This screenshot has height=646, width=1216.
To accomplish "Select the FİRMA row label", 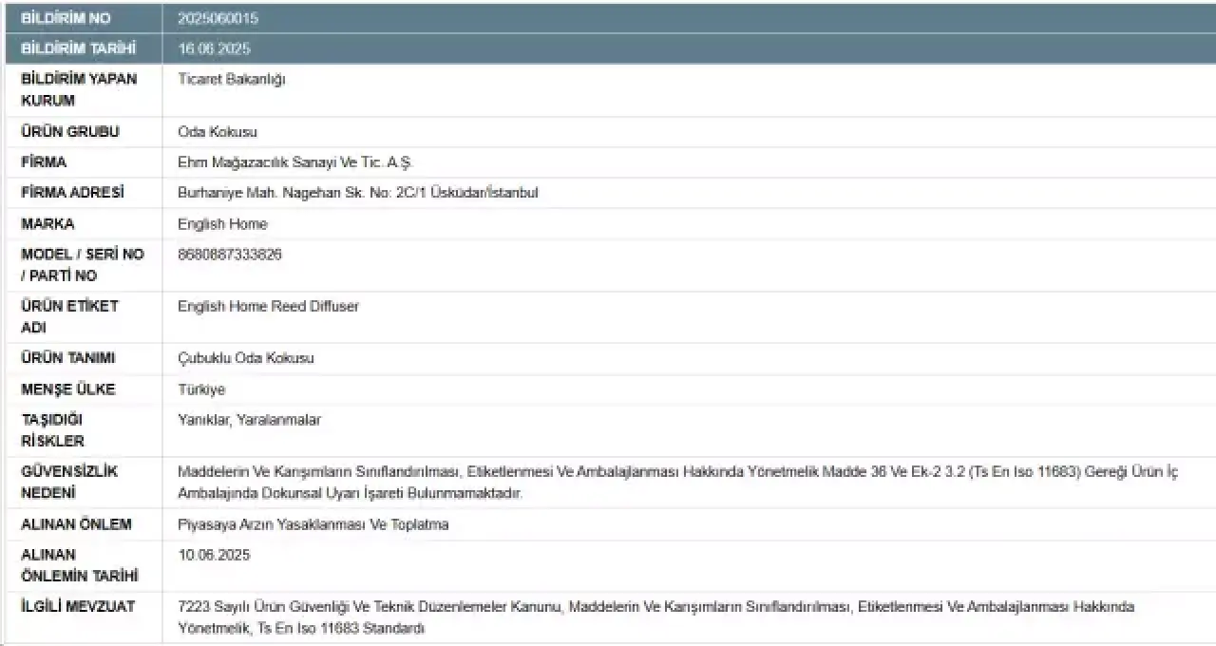I will [x=44, y=162].
